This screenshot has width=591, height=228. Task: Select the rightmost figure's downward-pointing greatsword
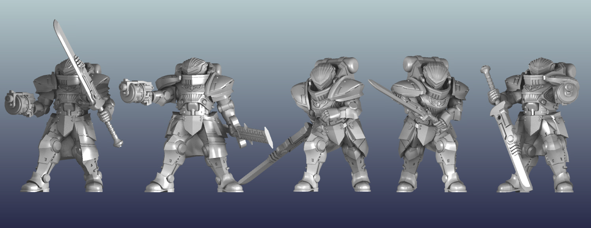(509, 146)
